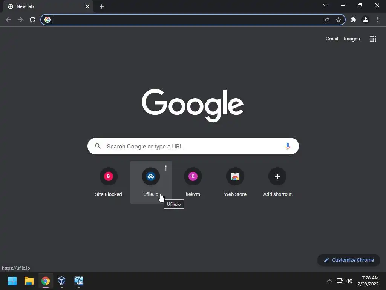Open the Extensions puzzle icon
The width and height of the screenshot is (386, 290).
click(x=354, y=20)
